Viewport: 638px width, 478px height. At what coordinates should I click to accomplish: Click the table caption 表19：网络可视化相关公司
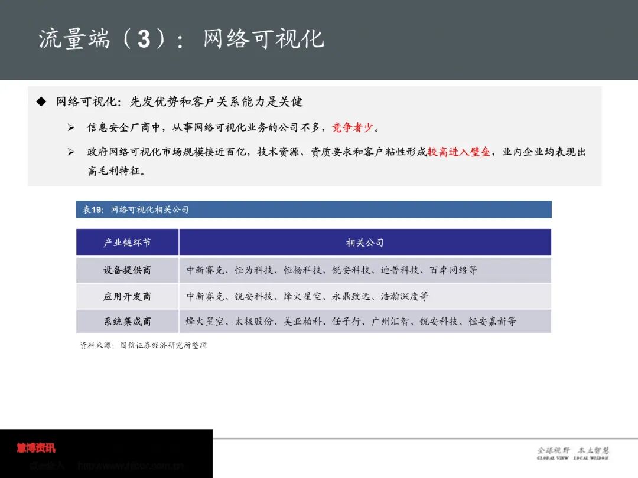click(x=135, y=209)
